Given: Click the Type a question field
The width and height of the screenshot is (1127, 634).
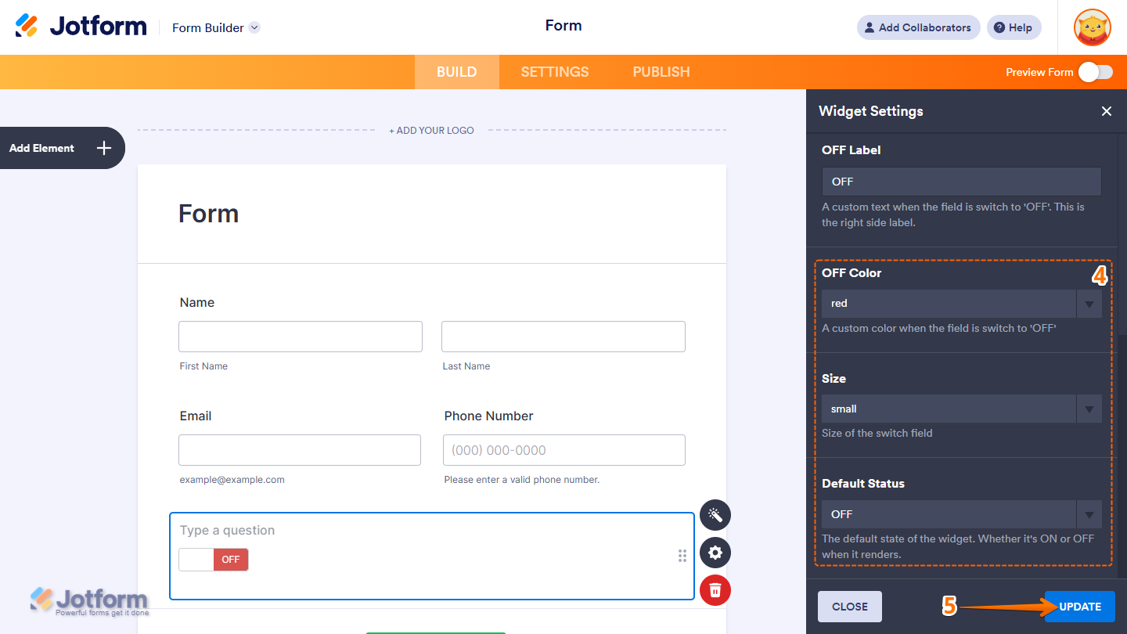Looking at the screenshot, I should [313, 530].
